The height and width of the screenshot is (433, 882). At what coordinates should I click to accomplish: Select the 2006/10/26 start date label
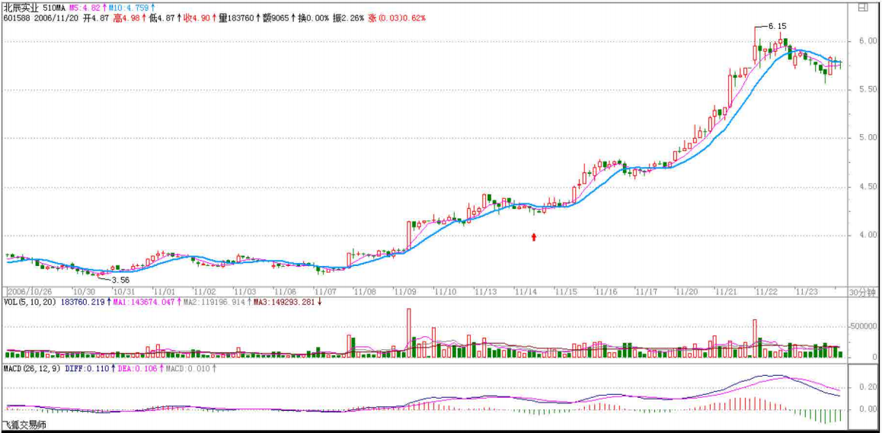tap(30, 292)
